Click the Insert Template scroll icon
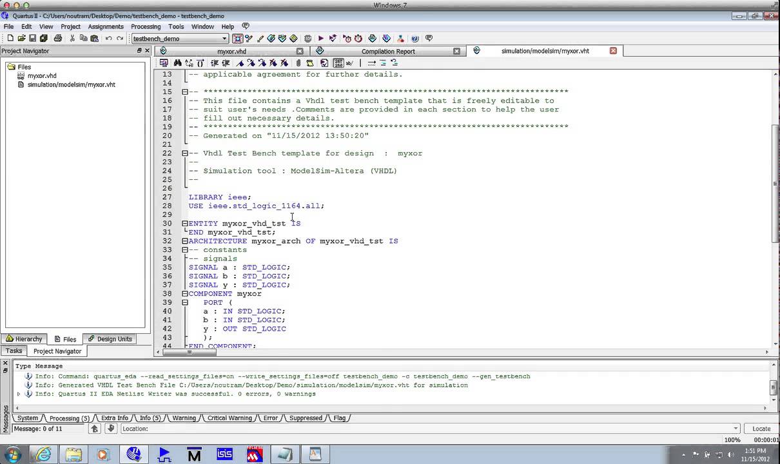 [309, 63]
